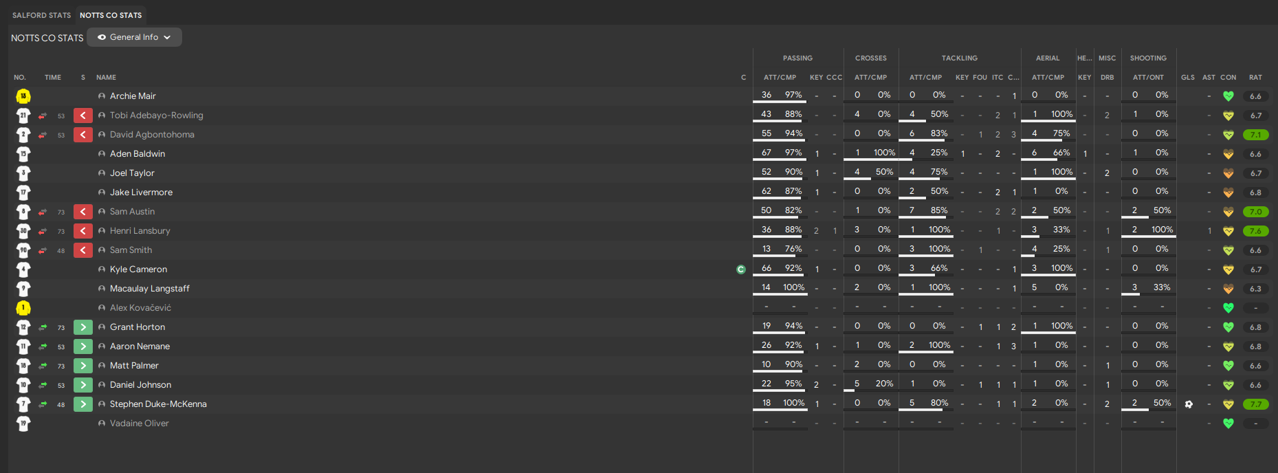Sort by the DRB dribbles column header
This screenshot has height=473, width=1278.
click(1107, 78)
